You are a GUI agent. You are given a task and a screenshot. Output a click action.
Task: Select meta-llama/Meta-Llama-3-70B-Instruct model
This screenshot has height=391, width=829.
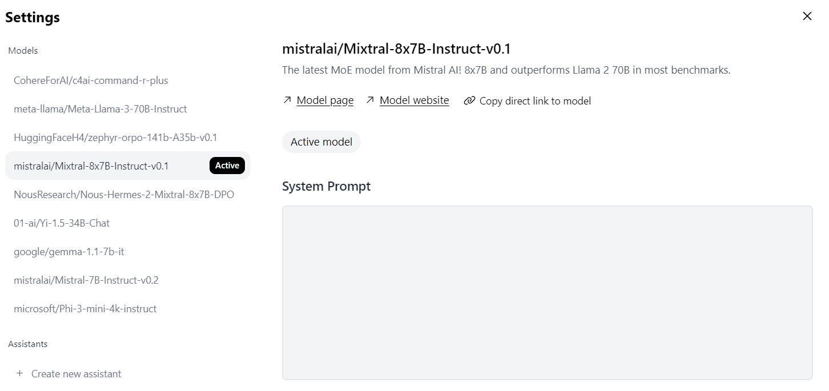coord(128,109)
